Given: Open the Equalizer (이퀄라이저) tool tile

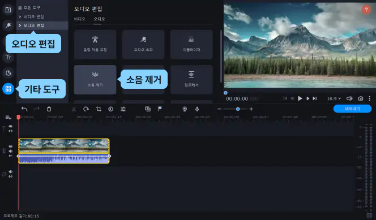Looking at the screenshot, I should pos(191,45).
